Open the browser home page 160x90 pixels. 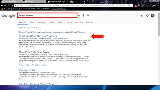(x=12, y=5)
